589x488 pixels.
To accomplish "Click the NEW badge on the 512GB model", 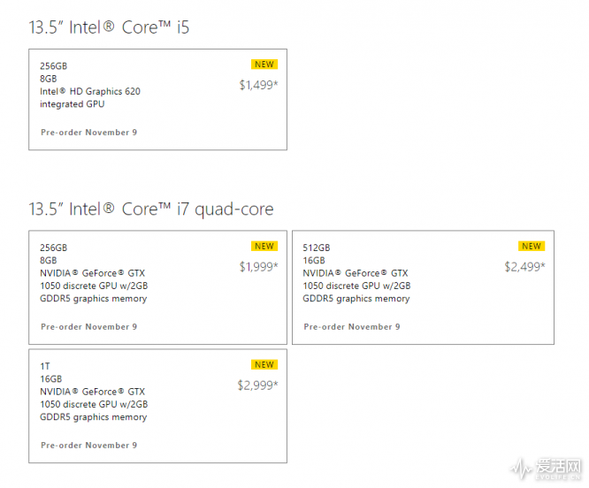I will 532,247.
